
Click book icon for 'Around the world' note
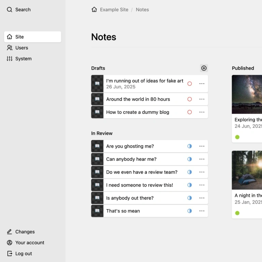click(97, 99)
